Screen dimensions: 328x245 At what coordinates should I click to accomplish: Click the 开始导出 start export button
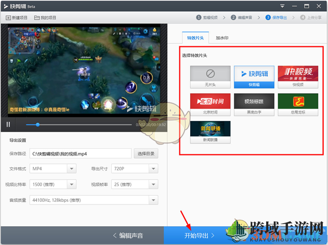click(x=199, y=235)
